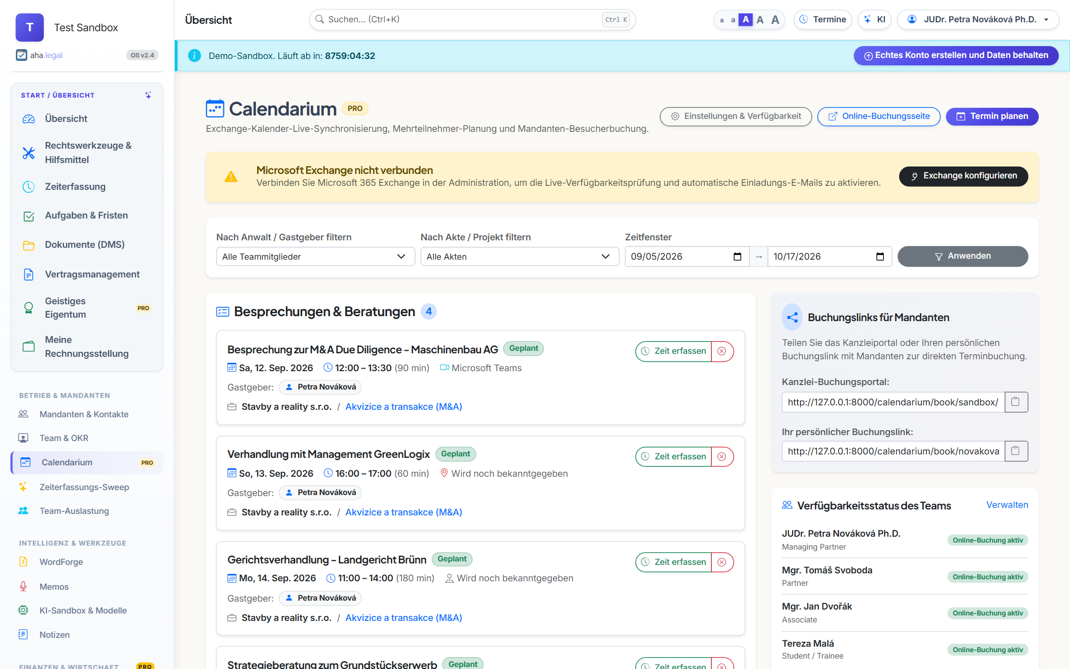Open the JUDr. Petra Nováková user menu
1070x669 pixels.
click(978, 19)
